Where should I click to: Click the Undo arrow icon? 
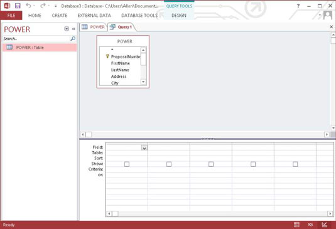(x=28, y=6)
